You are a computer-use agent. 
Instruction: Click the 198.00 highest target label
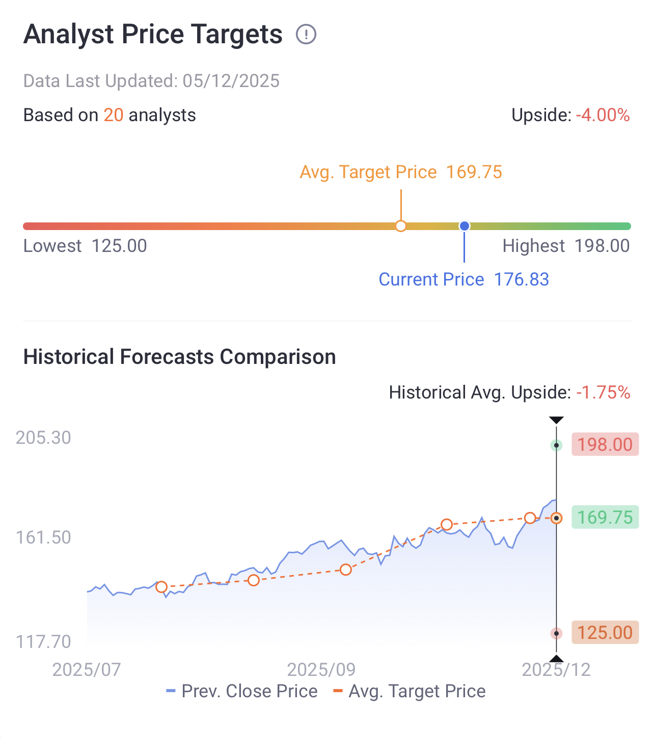(x=605, y=444)
